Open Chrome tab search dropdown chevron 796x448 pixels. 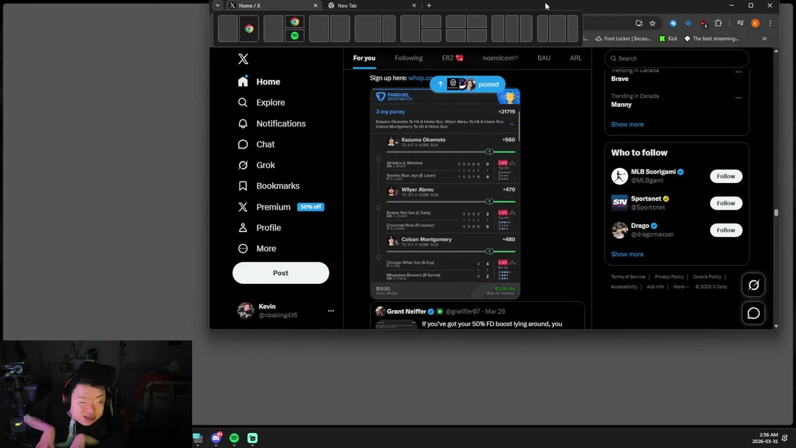[x=217, y=6]
